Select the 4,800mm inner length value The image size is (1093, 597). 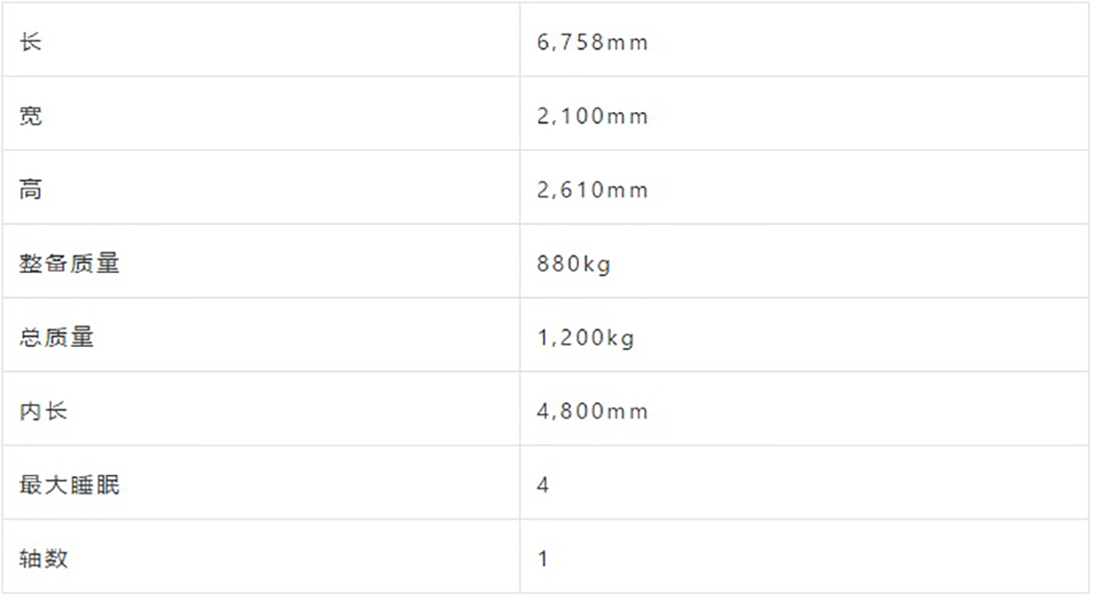[x=593, y=411]
